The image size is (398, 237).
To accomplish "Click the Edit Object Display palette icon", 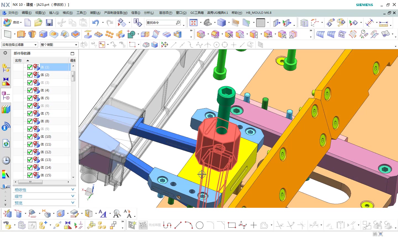I will pos(341,23).
